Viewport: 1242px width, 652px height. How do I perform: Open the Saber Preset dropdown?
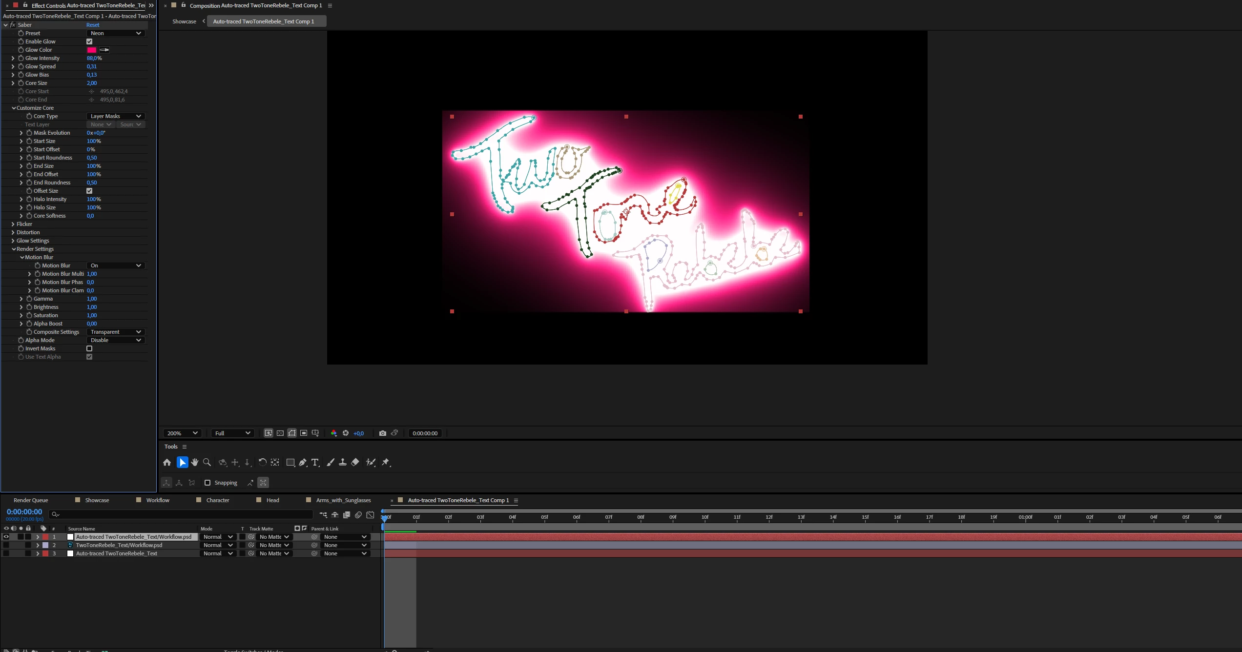click(x=116, y=33)
